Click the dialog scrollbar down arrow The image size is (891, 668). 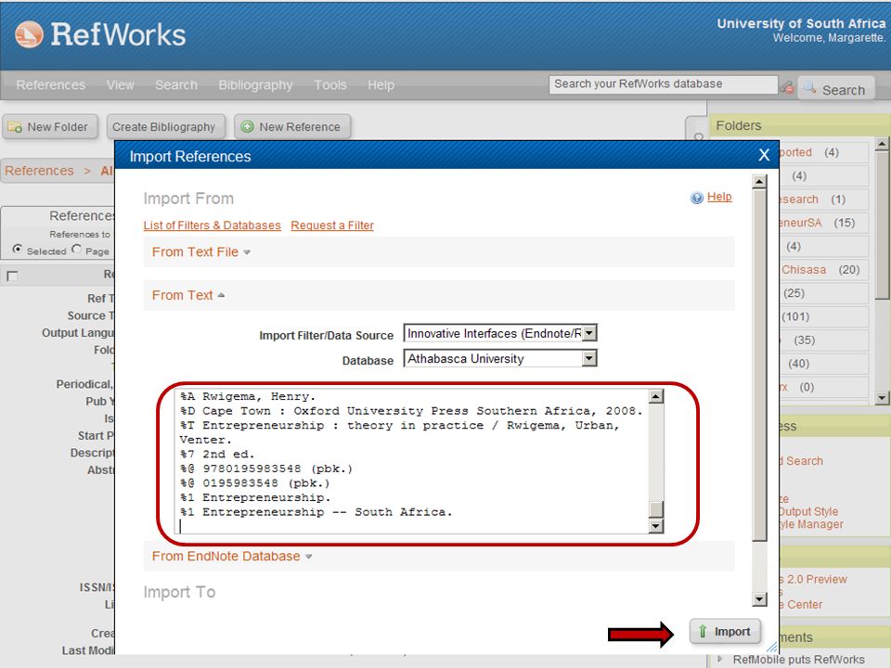[x=759, y=598]
